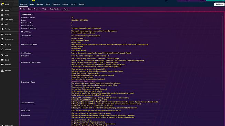Image resolution: width=225 pixels, height=126 pixels.
Task: Click 'No trialists allowed to play in matches'
Action: pyautogui.click(x=86, y=35)
